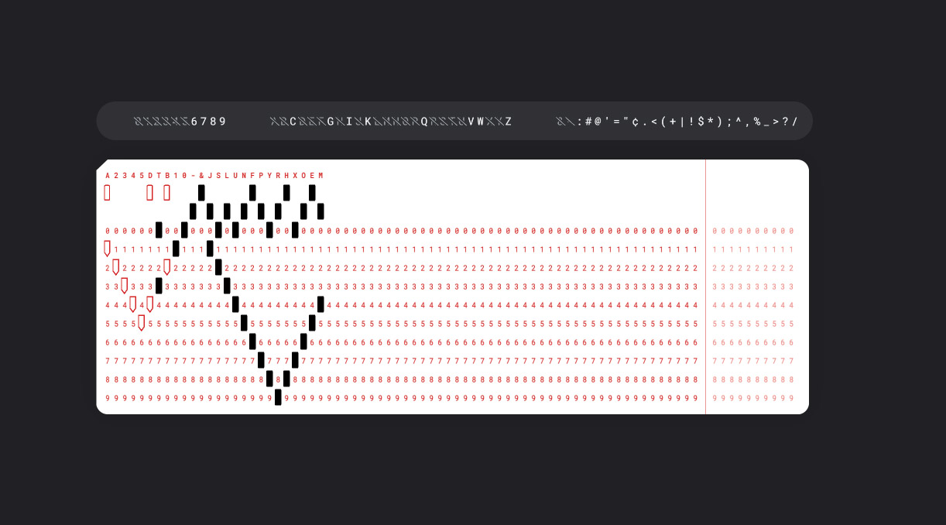Click the black top-row punch under column H
The width and height of the screenshot is (946, 525).
click(x=286, y=193)
